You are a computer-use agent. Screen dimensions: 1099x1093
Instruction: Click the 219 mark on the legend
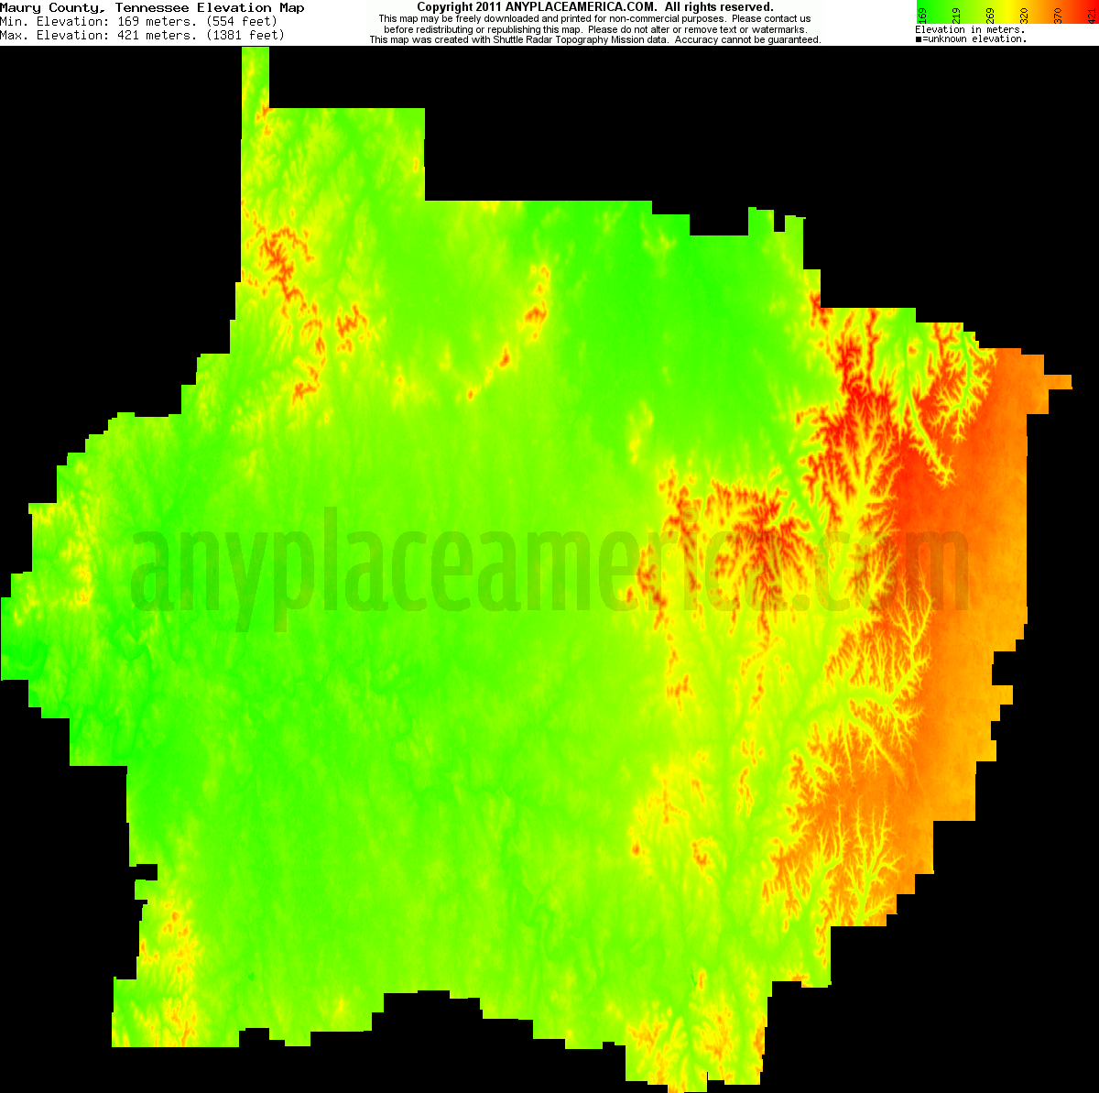(956, 16)
